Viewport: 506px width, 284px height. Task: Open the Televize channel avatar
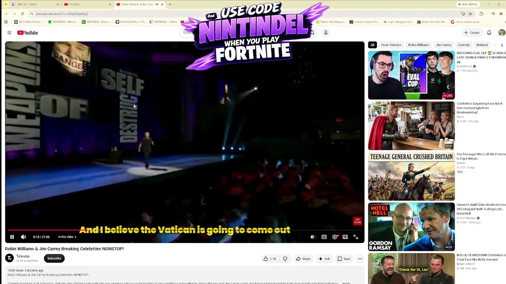point(9,258)
